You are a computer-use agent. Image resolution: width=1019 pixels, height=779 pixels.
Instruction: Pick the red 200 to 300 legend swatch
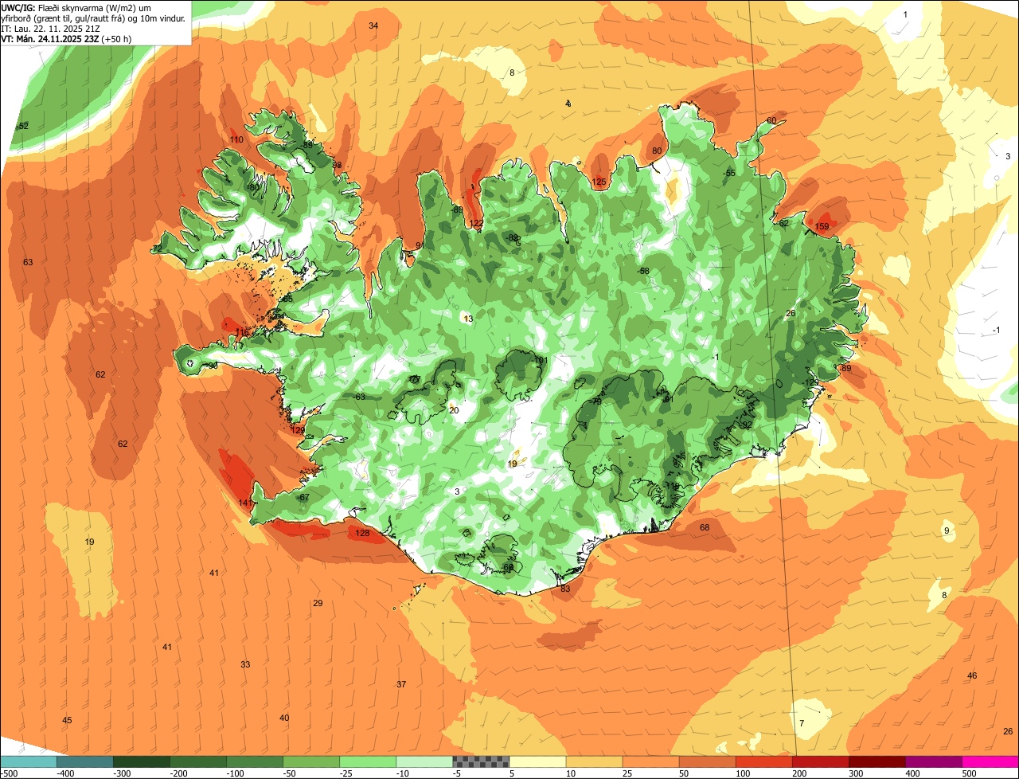coord(820,761)
